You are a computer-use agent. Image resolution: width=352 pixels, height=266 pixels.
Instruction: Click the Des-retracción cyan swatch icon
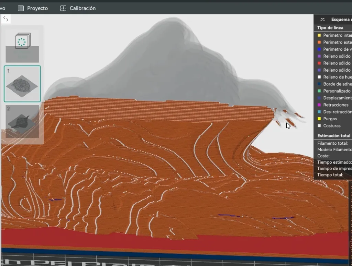[x=319, y=112]
